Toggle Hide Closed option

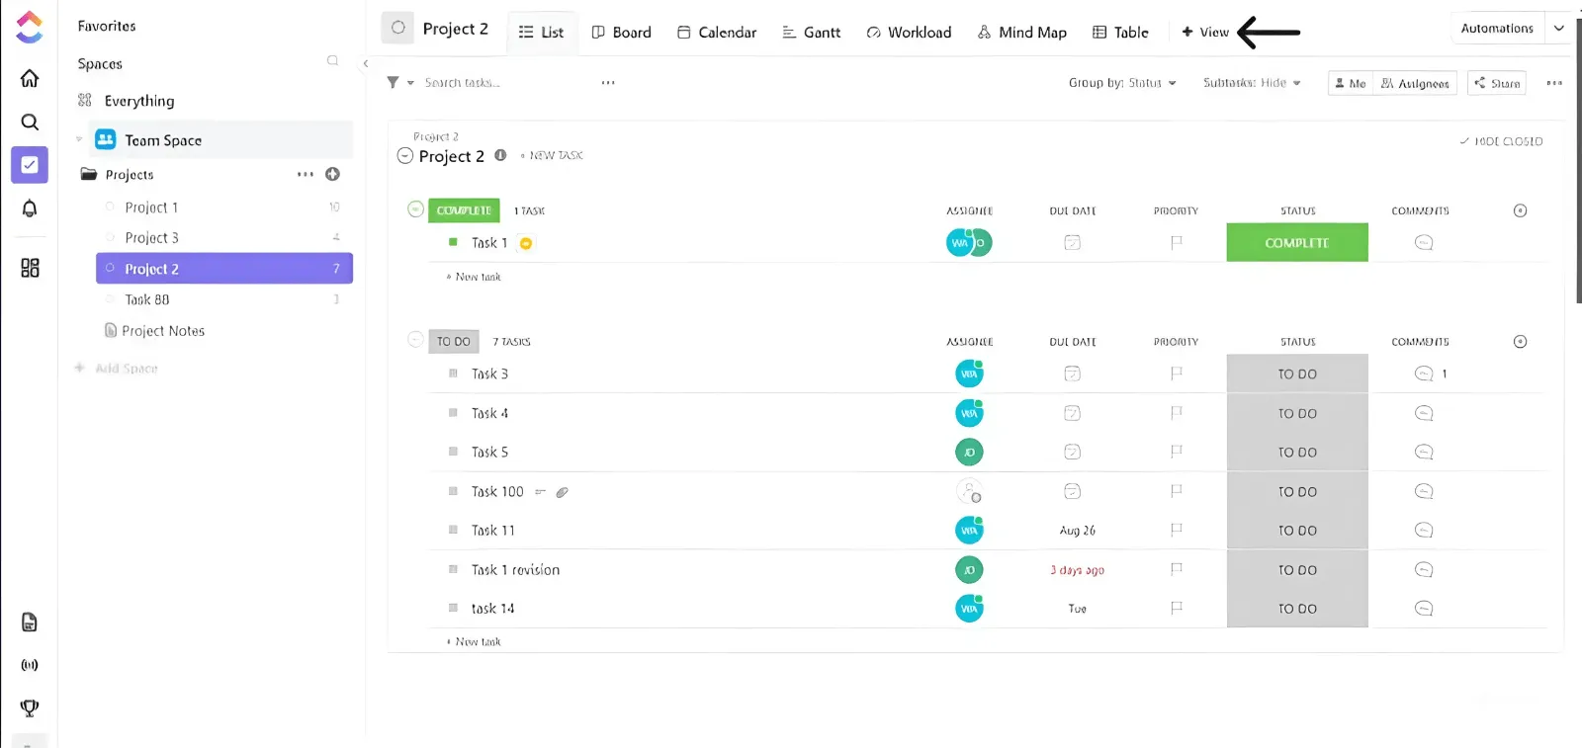1501,141
